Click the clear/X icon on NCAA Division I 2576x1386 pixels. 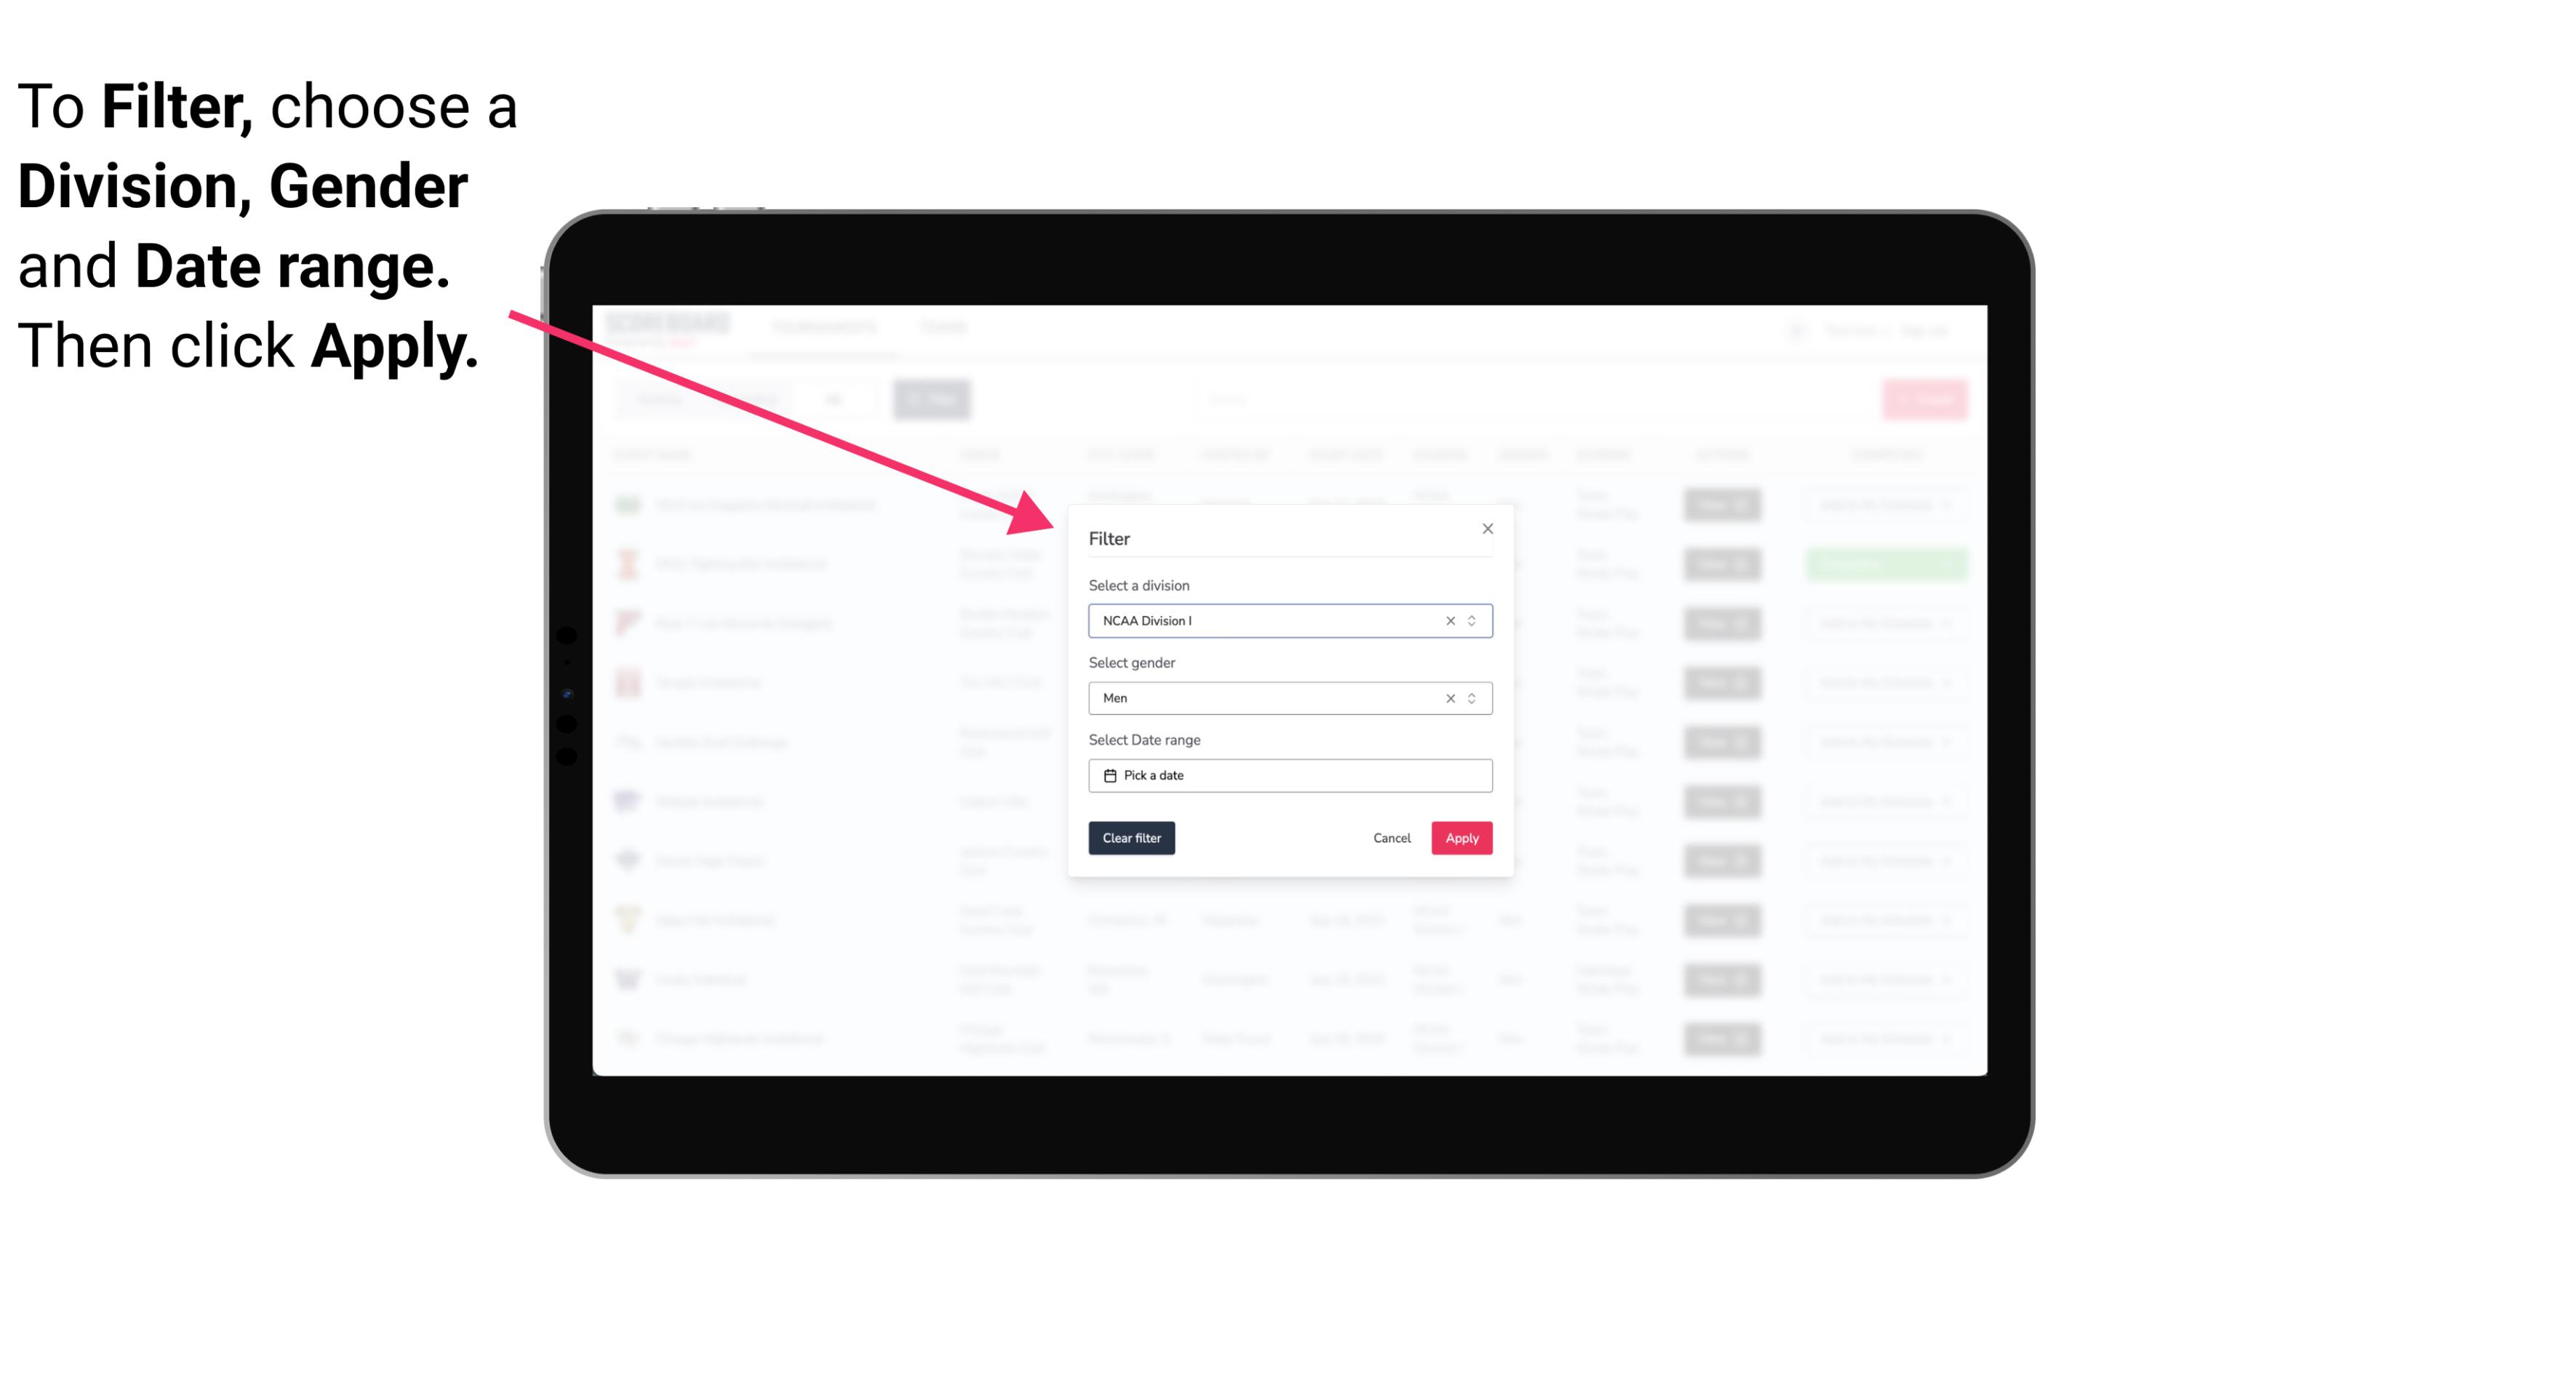coord(1447,621)
